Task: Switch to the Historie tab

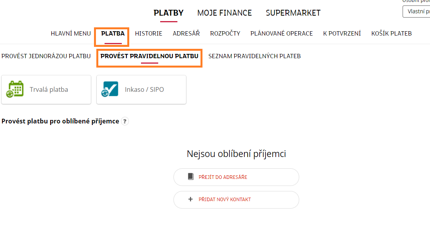Action: click(148, 33)
